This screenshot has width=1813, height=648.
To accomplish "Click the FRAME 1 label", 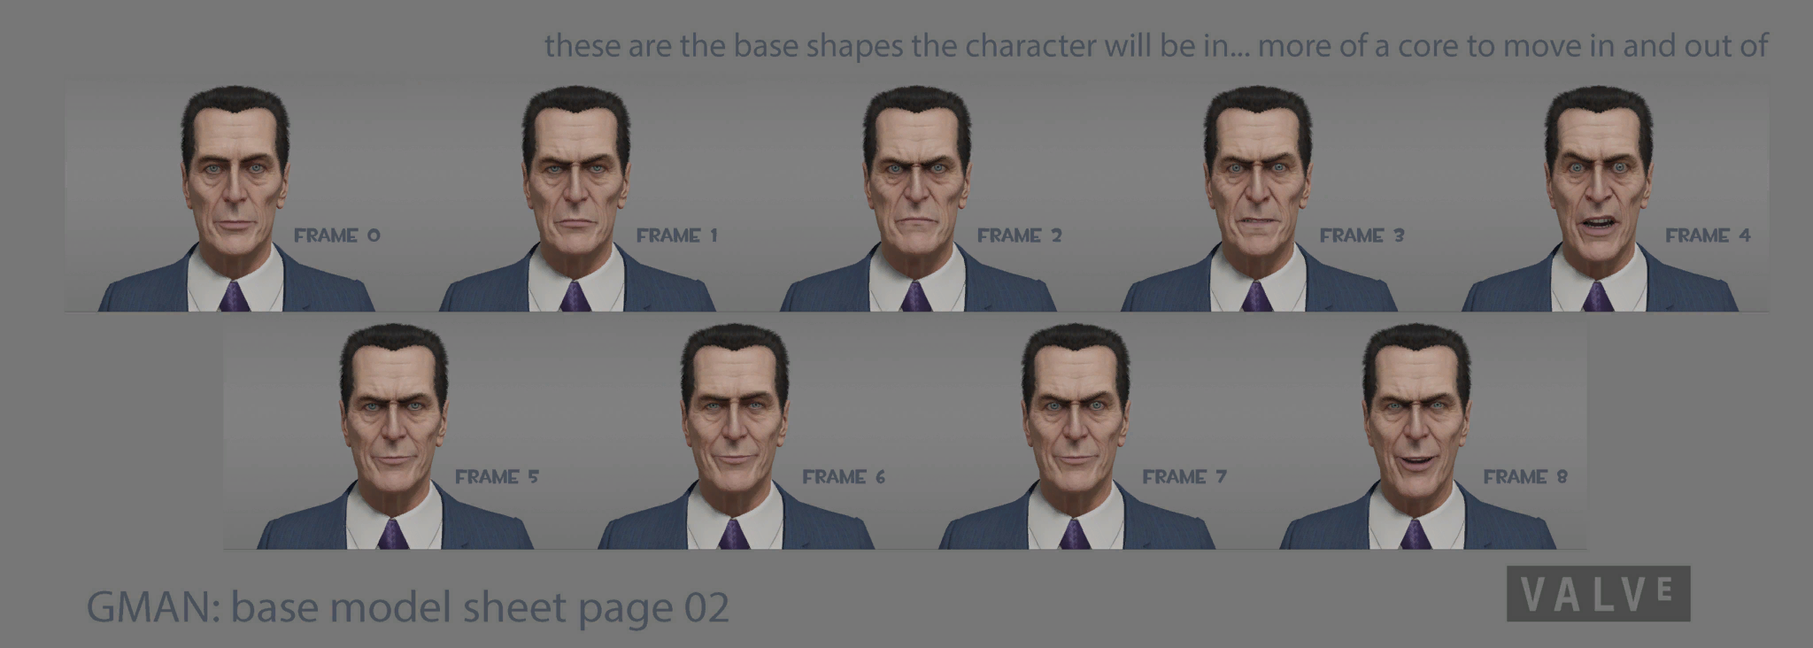I will [677, 235].
